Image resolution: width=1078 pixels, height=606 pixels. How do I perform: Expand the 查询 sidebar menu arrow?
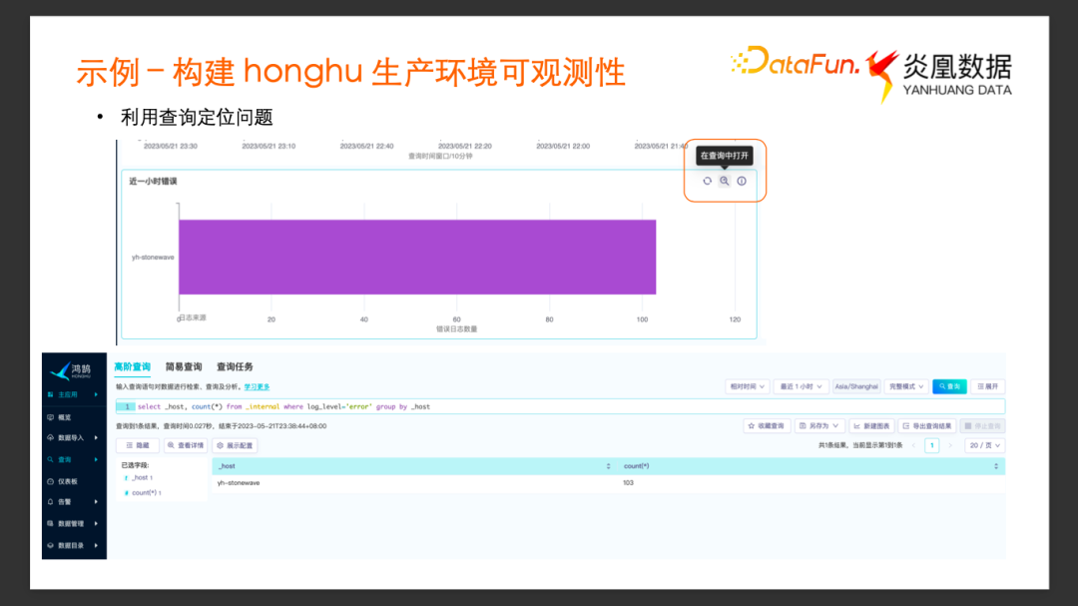(96, 459)
